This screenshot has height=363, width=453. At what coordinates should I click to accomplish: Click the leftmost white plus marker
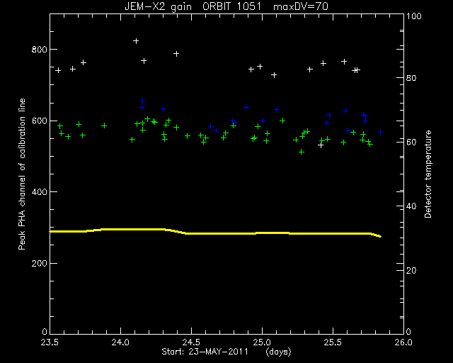tap(58, 70)
